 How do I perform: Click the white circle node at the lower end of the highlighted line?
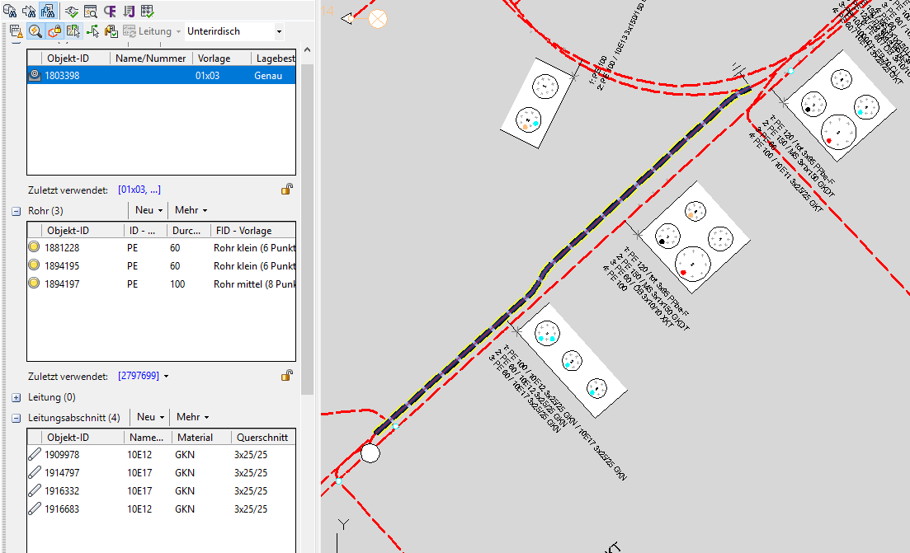(x=370, y=452)
